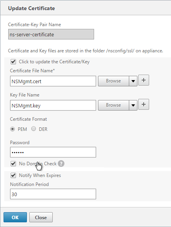Click into the Password field
This screenshot has height=227, width=171.
53,152
